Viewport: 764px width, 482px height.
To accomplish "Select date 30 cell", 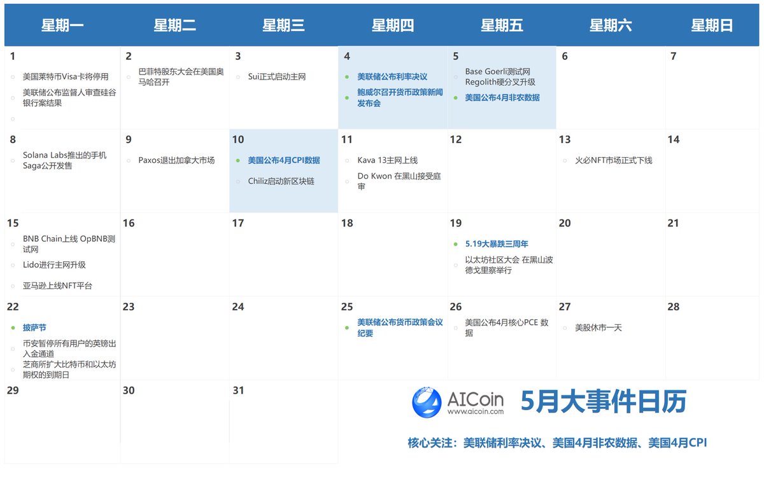I will click(174, 422).
